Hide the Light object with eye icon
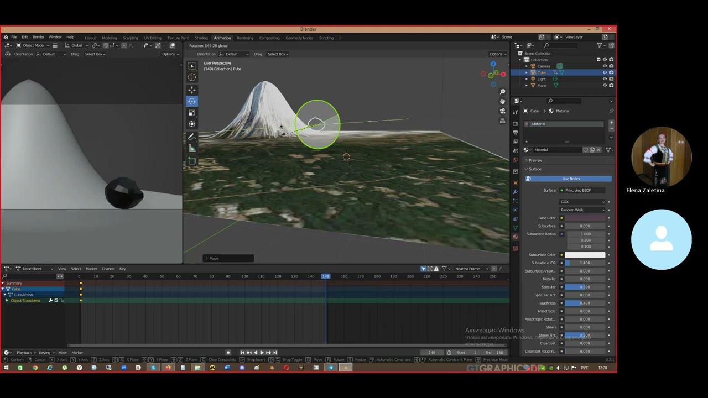708x398 pixels. [605, 79]
